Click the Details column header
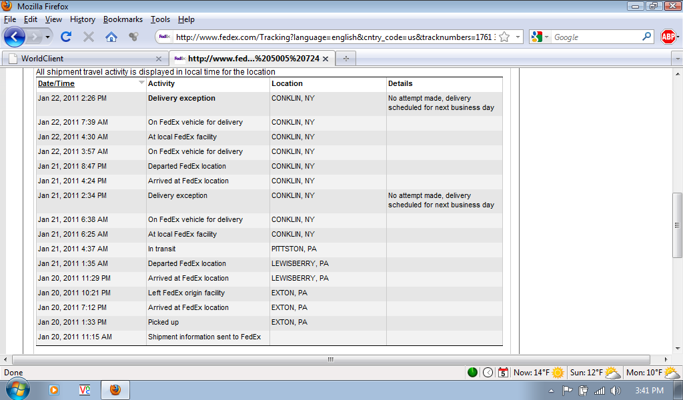 pos(400,83)
